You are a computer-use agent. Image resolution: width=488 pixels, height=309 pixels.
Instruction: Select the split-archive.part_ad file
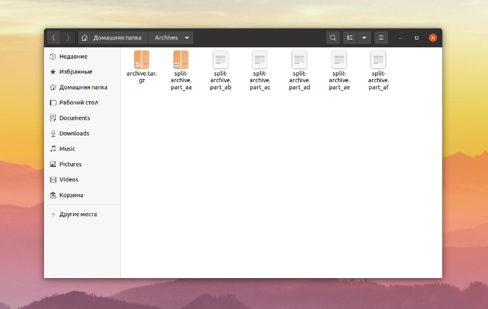[x=299, y=60]
